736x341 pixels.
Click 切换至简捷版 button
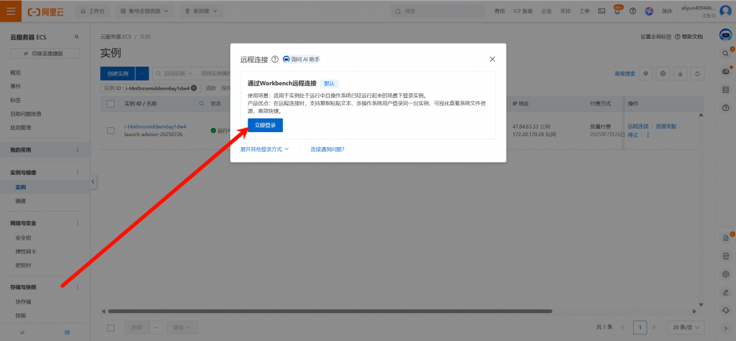[44, 54]
